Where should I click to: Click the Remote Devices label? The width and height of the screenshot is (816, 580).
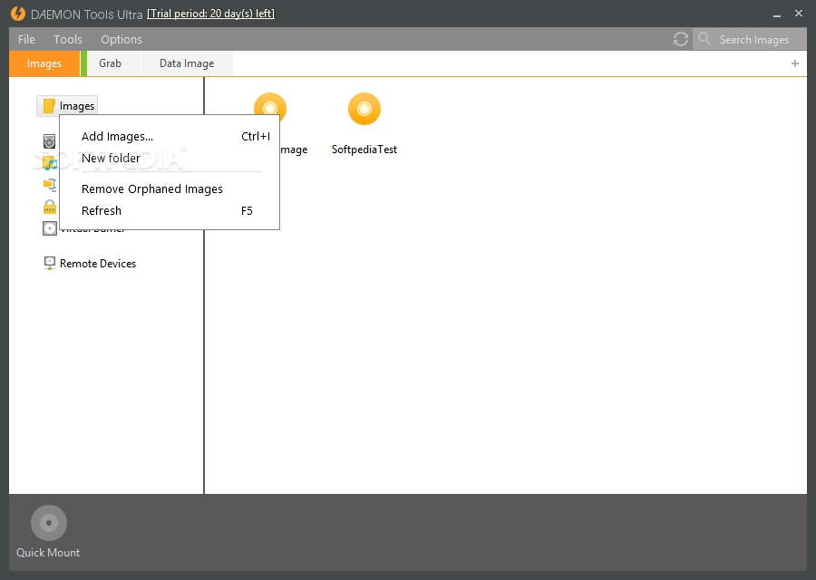(x=98, y=264)
